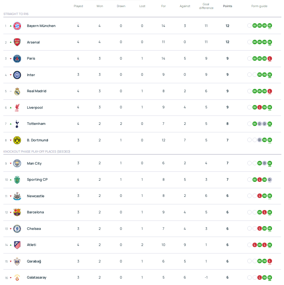Sort table by Points column header
The width and height of the screenshot is (284, 285).
click(227, 6)
